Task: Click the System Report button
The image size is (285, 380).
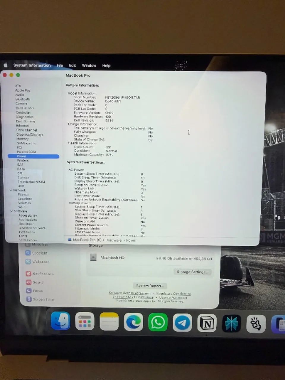Action: click(x=150, y=286)
